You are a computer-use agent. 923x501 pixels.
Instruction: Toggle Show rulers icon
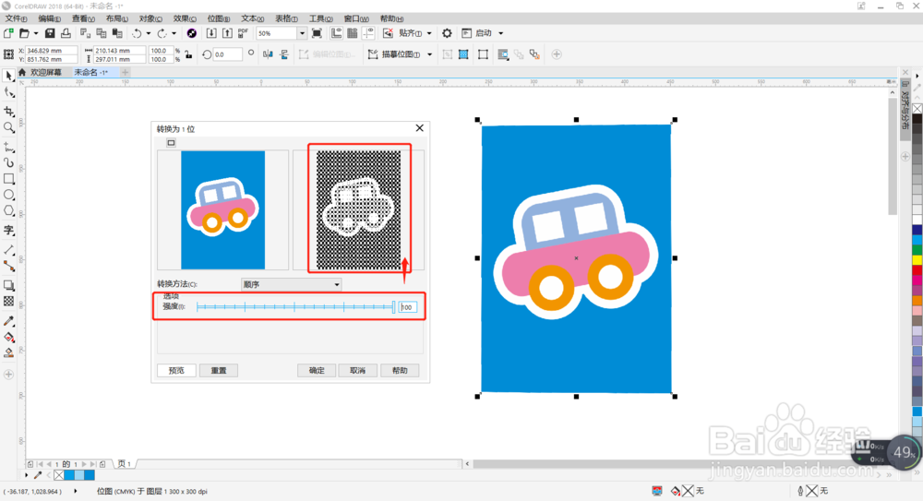336,33
